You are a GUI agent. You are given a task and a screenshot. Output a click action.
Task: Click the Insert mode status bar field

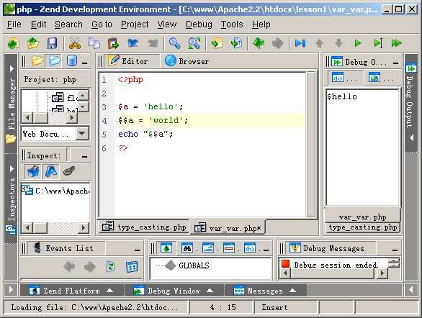coord(286,307)
